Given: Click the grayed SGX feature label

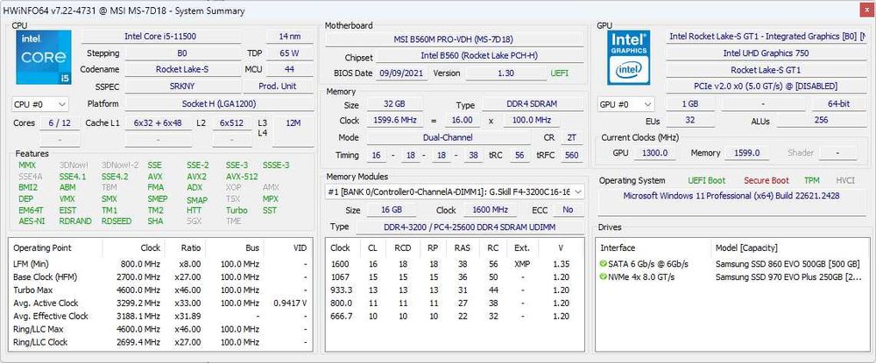Looking at the screenshot, I should (194, 220).
